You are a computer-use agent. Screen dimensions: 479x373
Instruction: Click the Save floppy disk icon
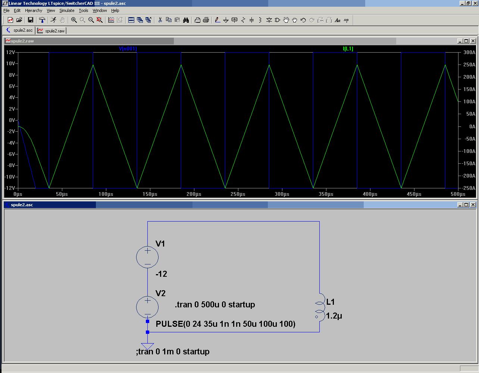pyautogui.click(x=31, y=20)
